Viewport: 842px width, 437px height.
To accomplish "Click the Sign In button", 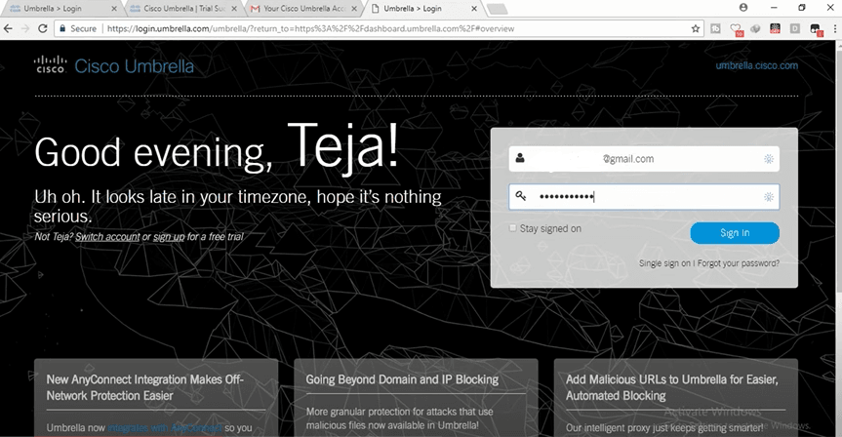I will pos(735,233).
